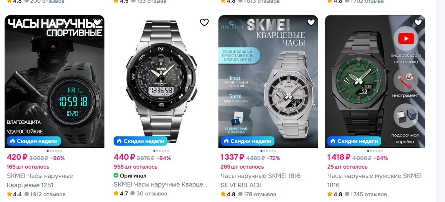Click heart icon on green dial watch
This screenshot has width=445, height=202.
418,22
